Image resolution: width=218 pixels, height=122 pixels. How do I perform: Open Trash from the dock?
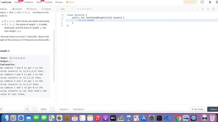[x=212, y=118]
